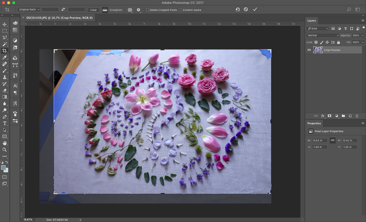Toggle filter for adjustment layers
366x222 pixels.
(x=339, y=28)
